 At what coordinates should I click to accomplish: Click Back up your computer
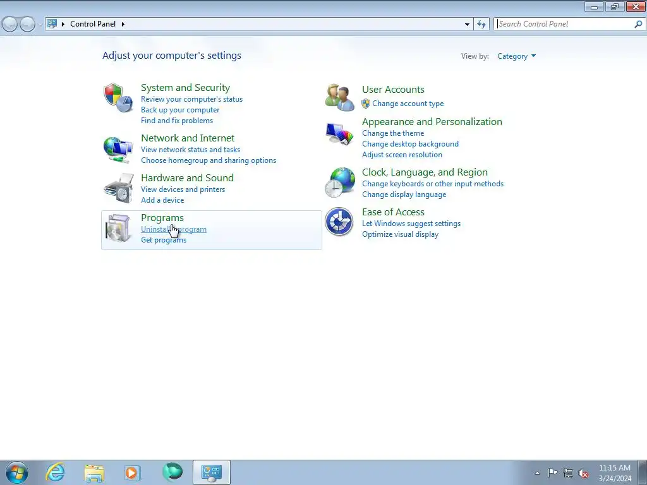(x=180, y=110)
